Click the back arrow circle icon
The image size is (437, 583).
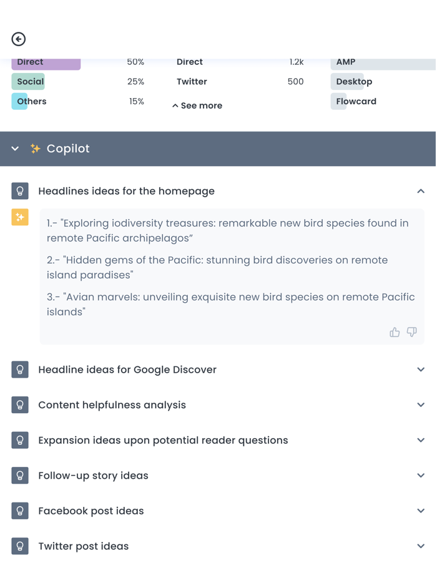(19, 39)
